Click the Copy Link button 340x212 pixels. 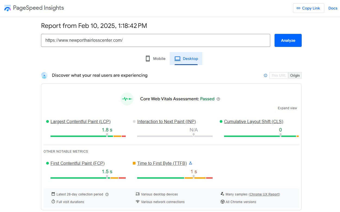pyautogui.click(x=308, y=8)
